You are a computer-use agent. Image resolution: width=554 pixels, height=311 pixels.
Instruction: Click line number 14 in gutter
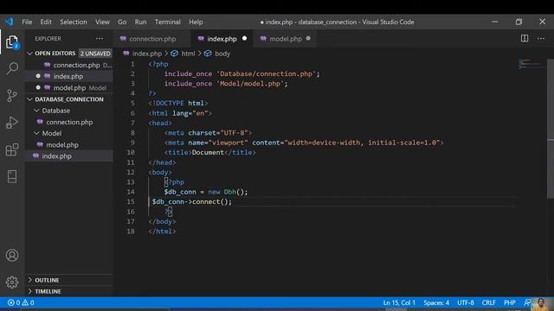(x=131, y=192)
